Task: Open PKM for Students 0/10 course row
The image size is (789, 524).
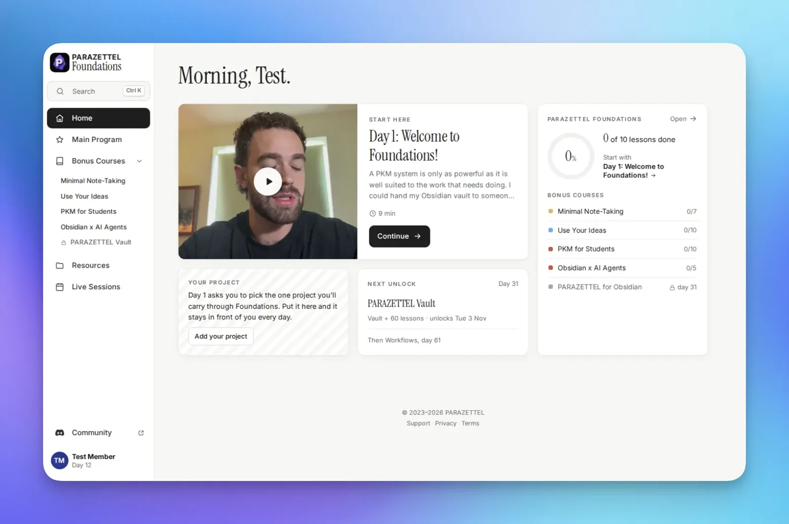Action: pyautogui.click(x=622, y=249)
